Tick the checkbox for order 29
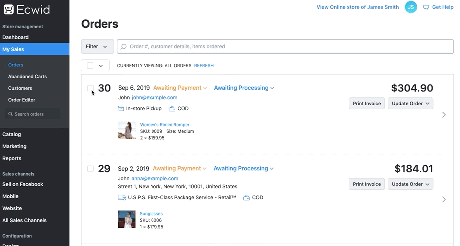 (90, 169)
